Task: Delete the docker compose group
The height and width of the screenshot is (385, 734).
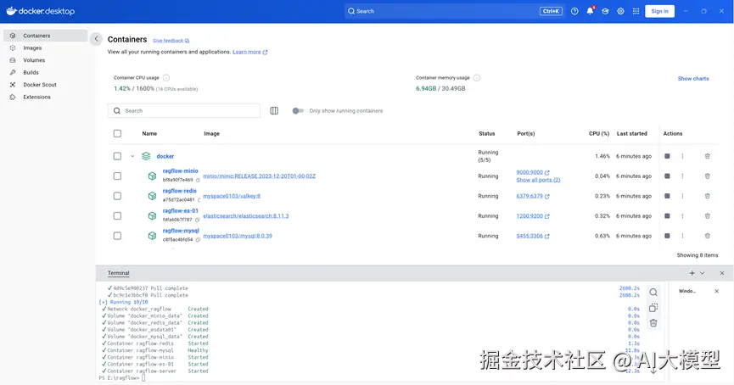Action: point(708,156)
